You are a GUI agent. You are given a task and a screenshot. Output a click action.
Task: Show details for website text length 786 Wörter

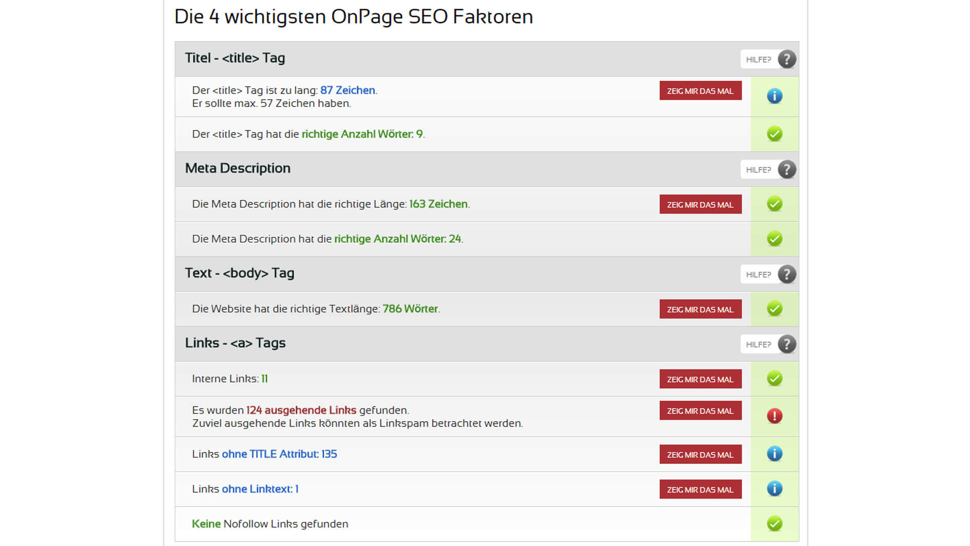(x=700, y=309)
